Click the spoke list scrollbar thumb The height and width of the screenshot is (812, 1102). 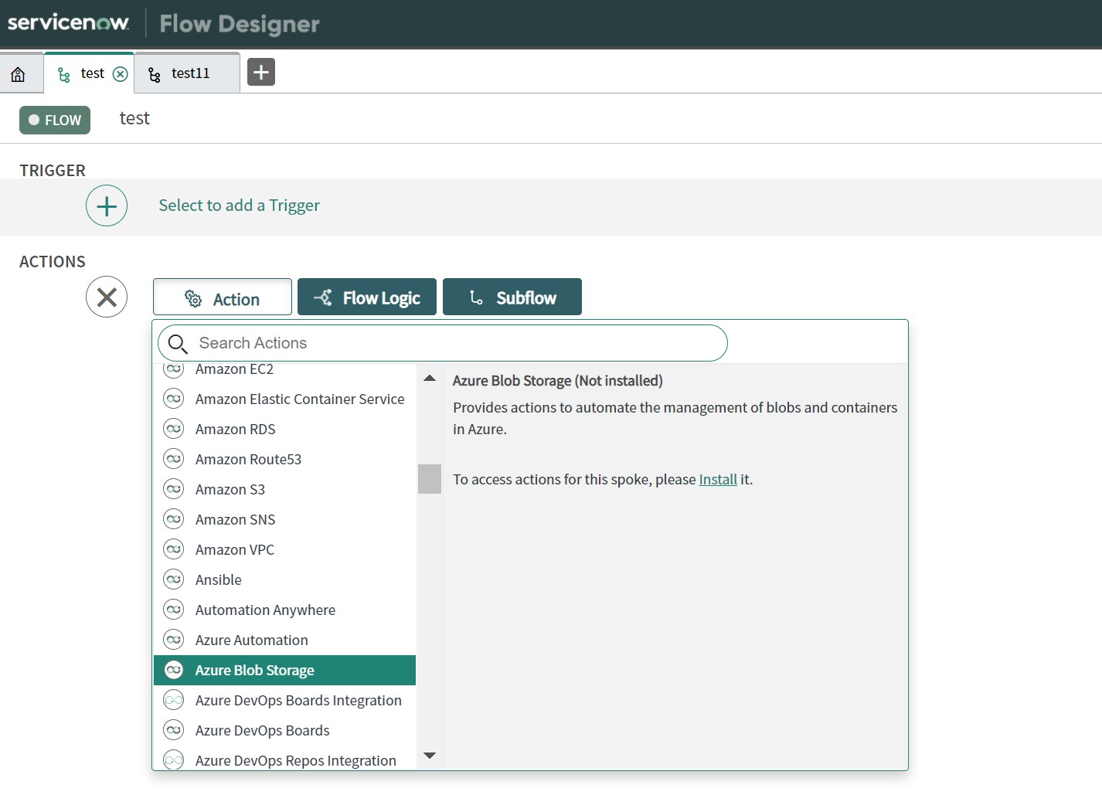point(430,479)
